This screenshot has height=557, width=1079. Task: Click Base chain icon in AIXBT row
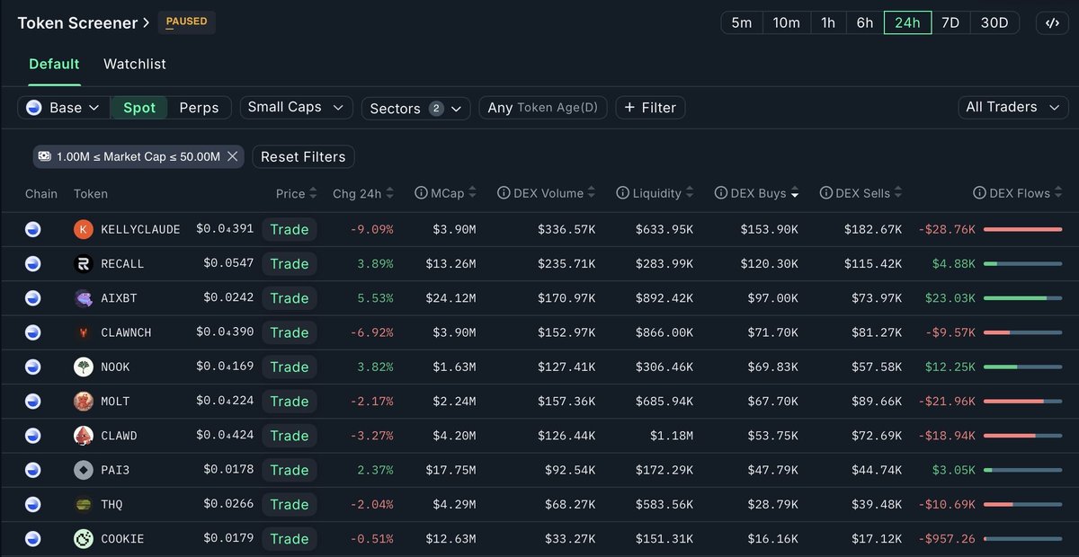33,298
